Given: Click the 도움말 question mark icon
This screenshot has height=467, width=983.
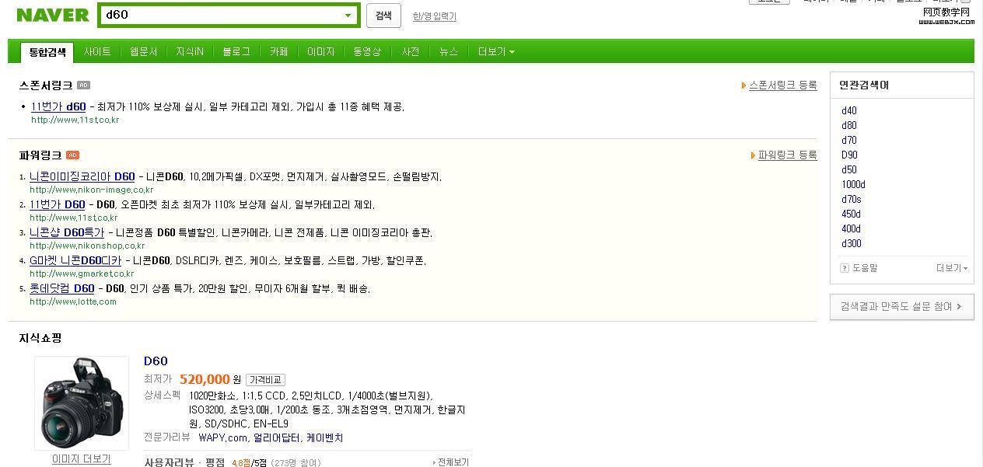Looking at the screenshot, I should 845,268.
